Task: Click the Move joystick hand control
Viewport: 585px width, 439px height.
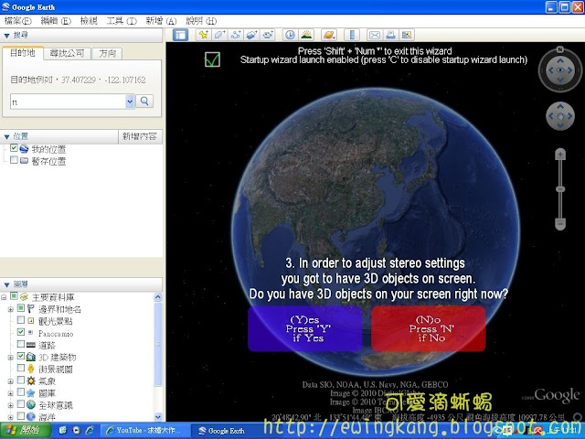Action: point(560,116)
